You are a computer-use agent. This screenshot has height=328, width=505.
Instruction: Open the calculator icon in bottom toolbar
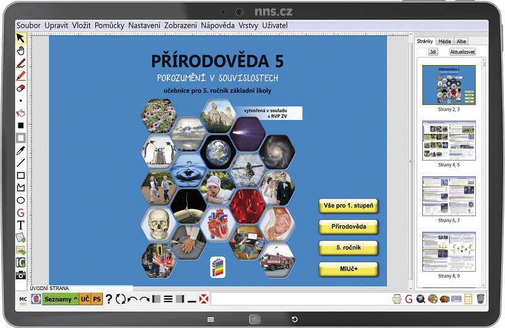pos(468,299)
